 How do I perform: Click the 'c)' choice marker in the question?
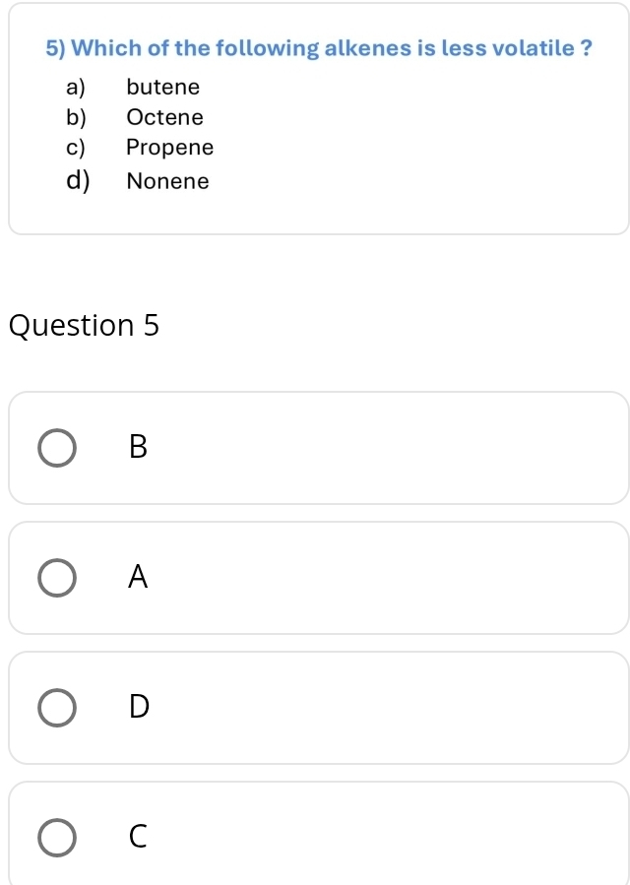click(75, 149)
